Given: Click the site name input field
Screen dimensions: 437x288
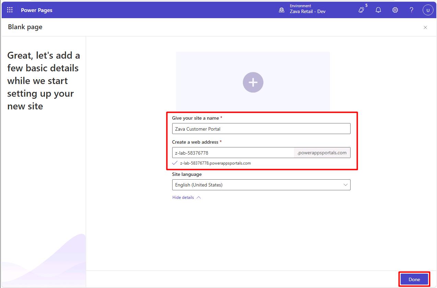Looking at the screenshot, I should (x=261, y=129).
